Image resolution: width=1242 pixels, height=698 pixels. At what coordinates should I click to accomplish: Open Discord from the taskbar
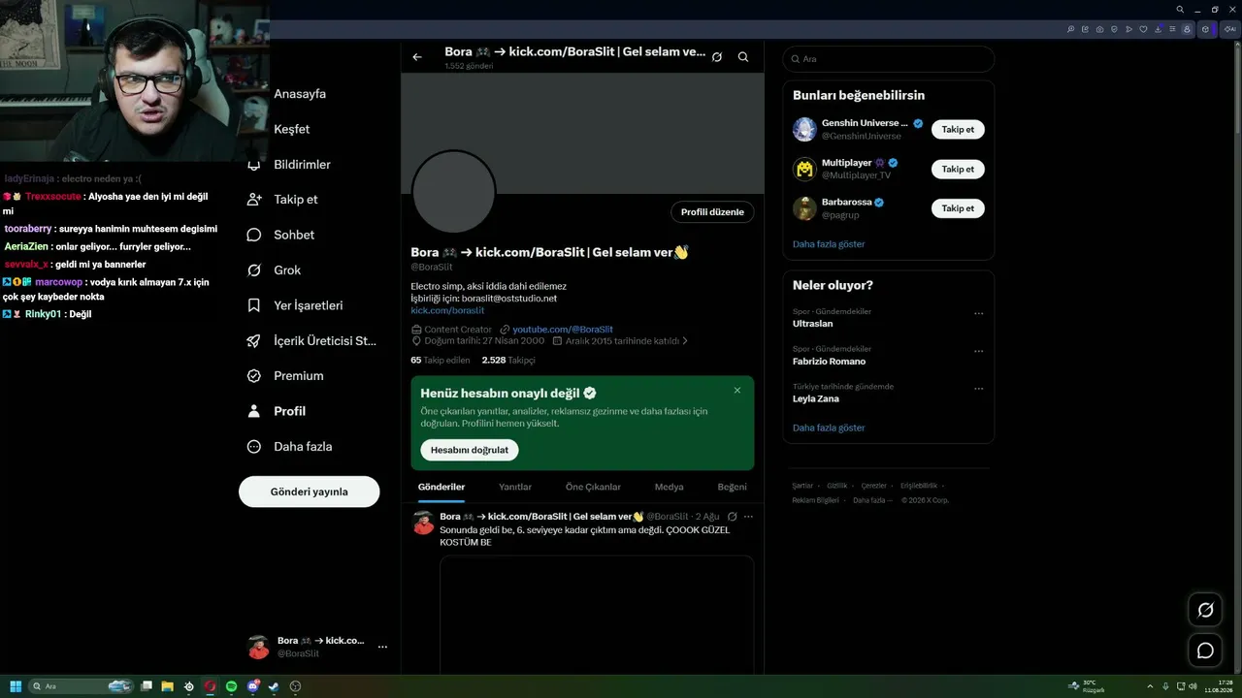(x=253, y=686)
